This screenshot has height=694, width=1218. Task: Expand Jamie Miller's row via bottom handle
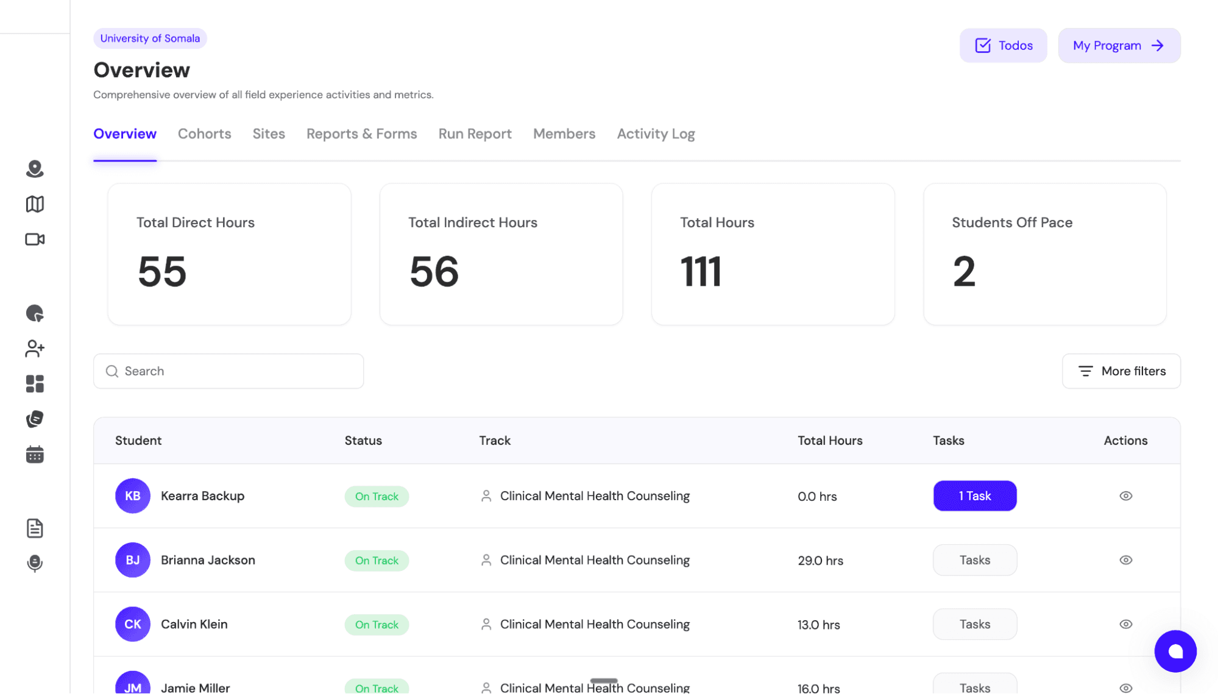click(x=604, y=680)
